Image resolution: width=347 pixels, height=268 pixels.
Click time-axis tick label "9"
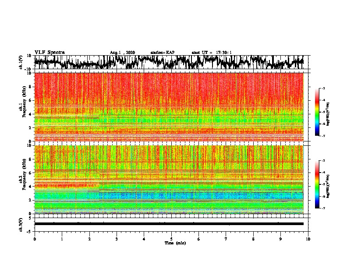pyautogui.click(x=280, y=239)
